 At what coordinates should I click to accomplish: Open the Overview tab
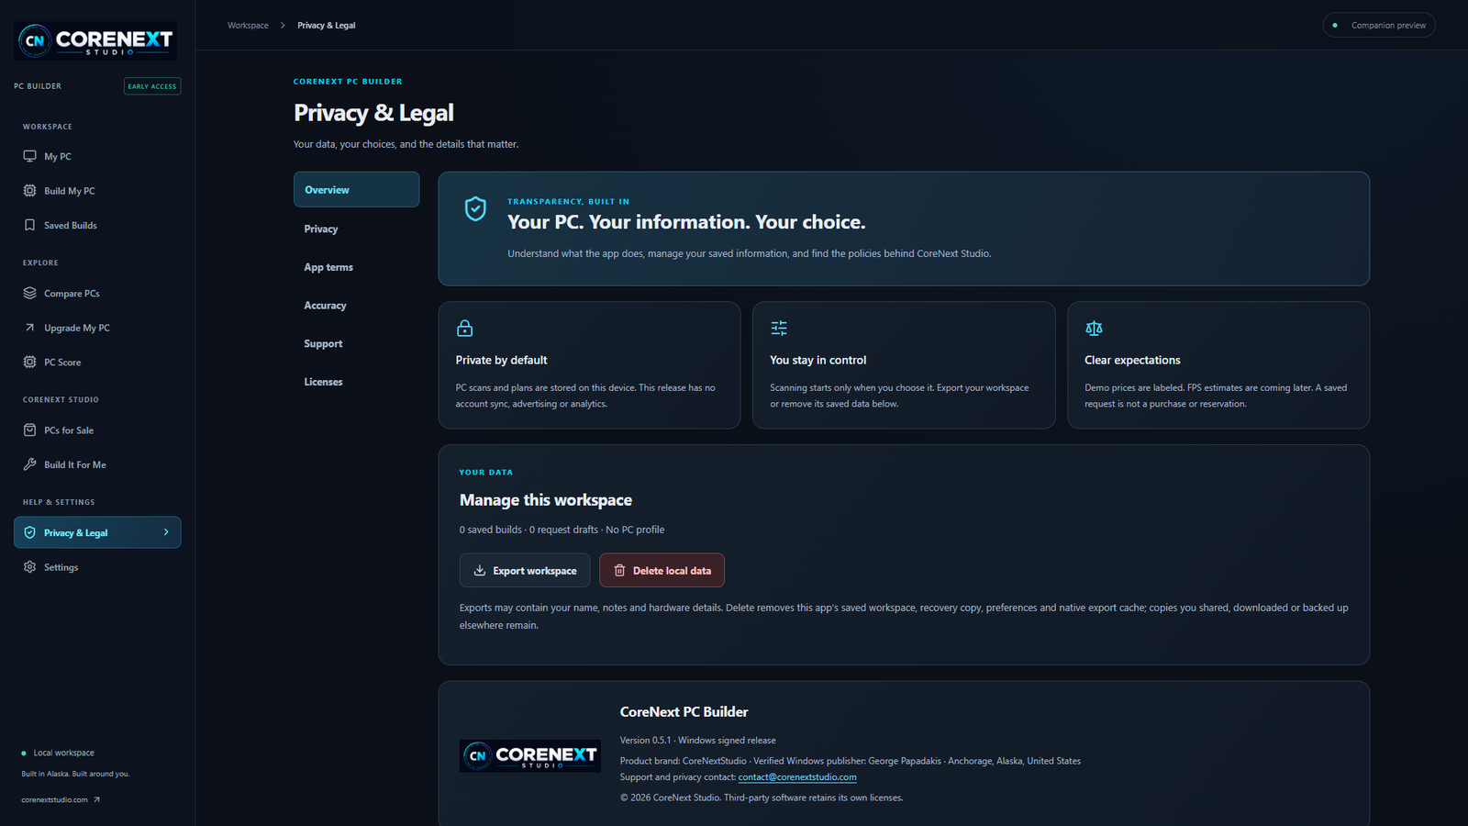tap(356, 189)
